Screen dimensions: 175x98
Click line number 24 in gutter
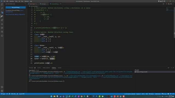click(31, 59)
